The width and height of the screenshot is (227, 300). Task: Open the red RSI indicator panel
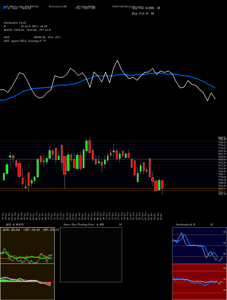tap(199, 282)
